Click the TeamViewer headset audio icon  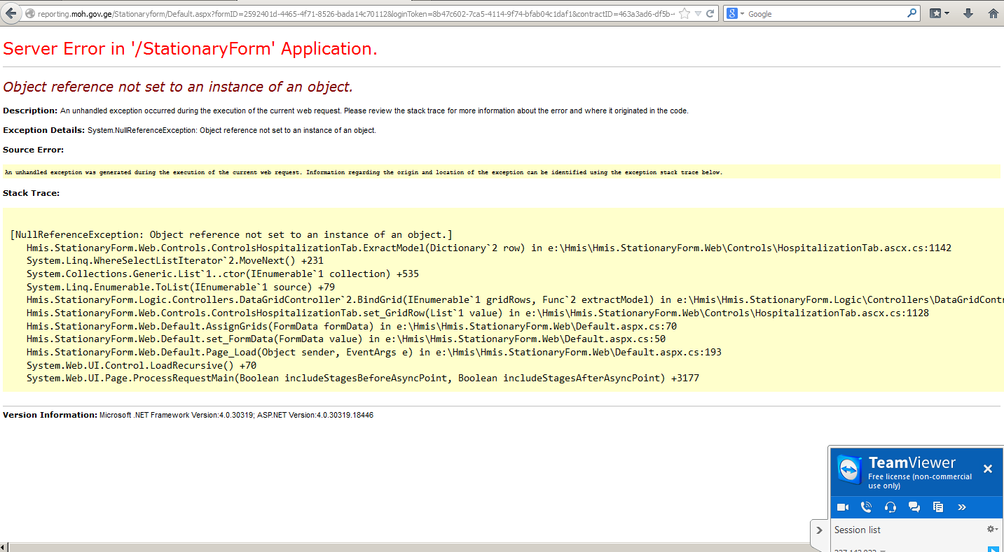[x=890, y=507]
